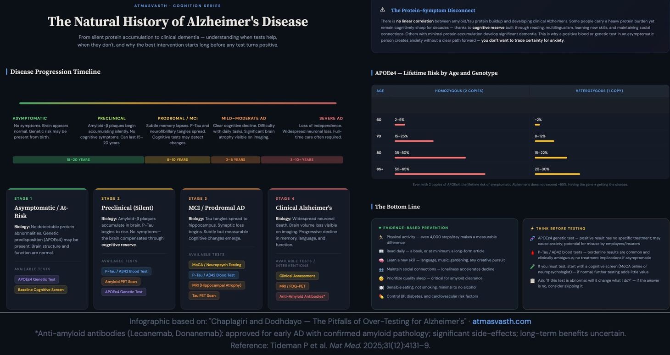Select the pill icon for cardiovascular risk control
Viewport: 670px width, 355px height.
click(x=380, y=296)
